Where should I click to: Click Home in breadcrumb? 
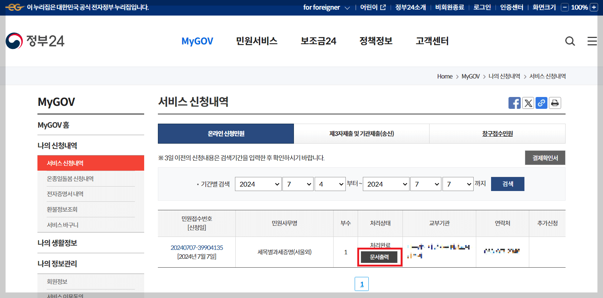tap(445, 76)
